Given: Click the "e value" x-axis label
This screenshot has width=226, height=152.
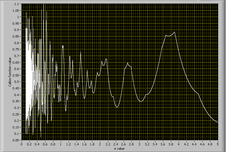Looking at the screenshot, I should point(119,149).
